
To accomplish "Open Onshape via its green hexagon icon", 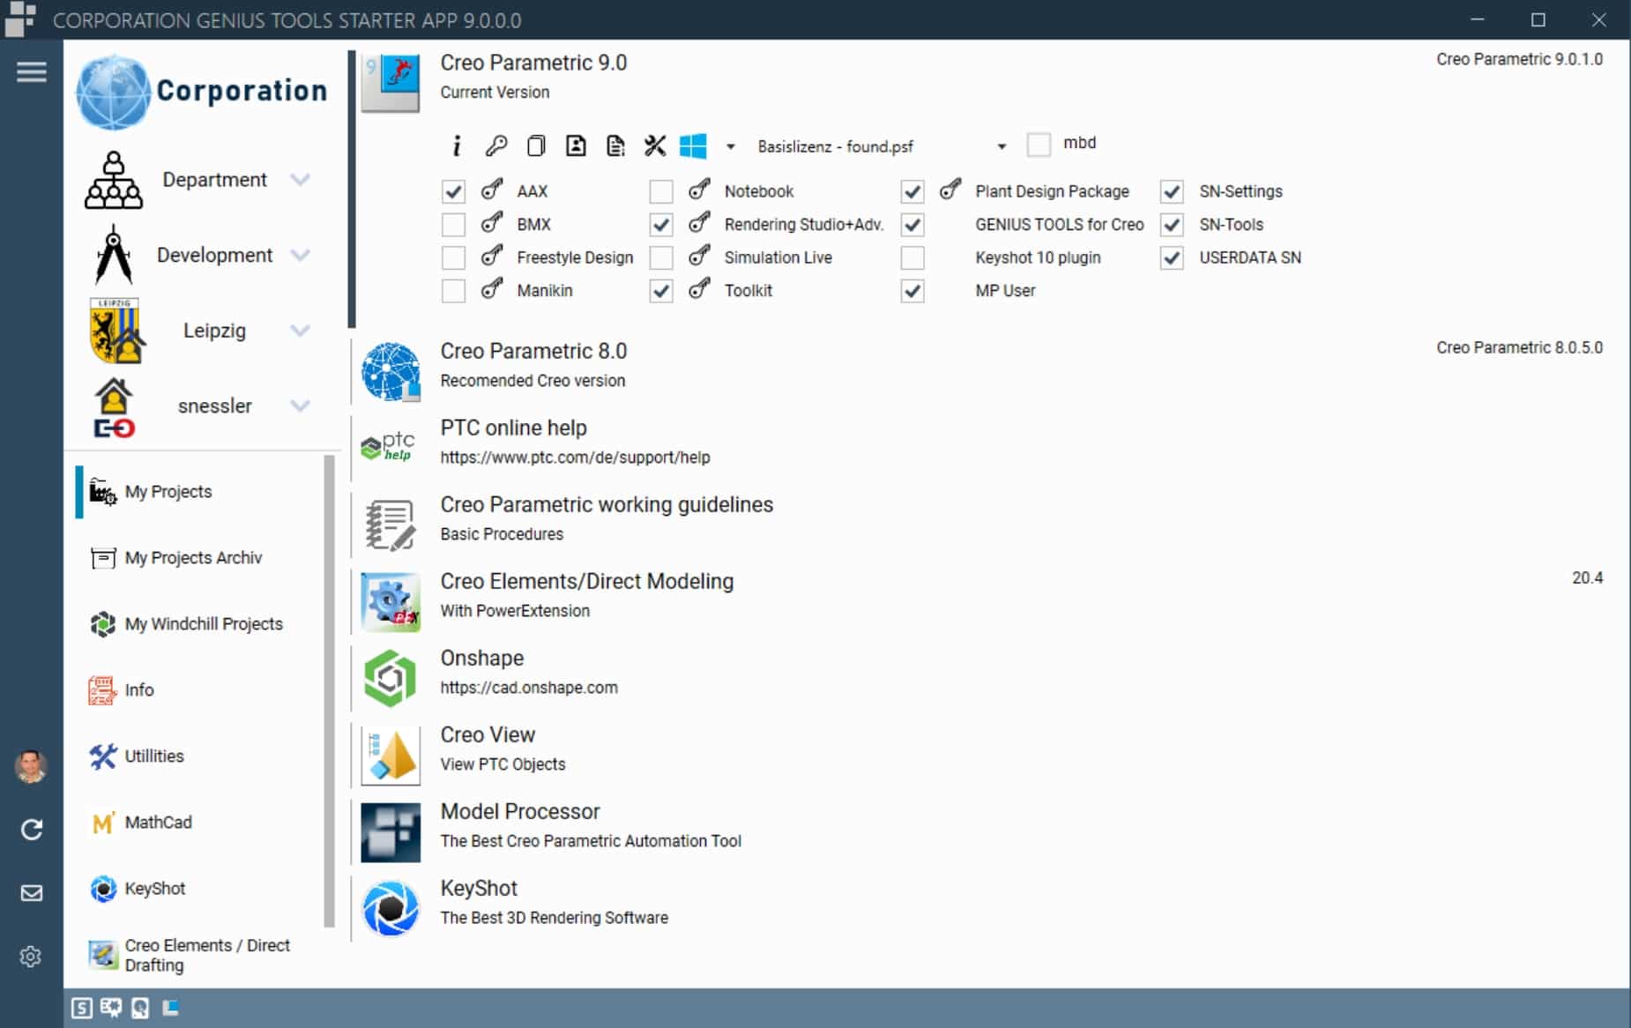I will (391, 678).
